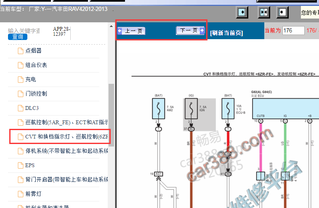Open the 前雾灯 entry
The image size is (319, 208).
click(x=33, y=194)
